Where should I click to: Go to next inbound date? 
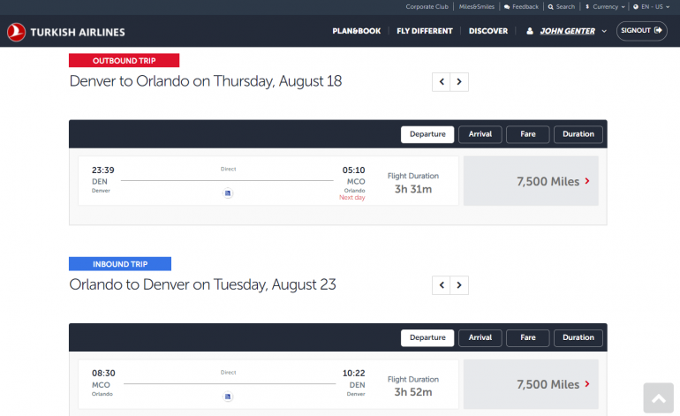459,285
